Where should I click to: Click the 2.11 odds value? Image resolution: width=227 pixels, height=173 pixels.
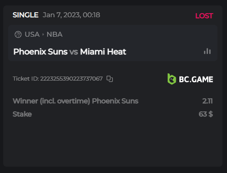208,101
